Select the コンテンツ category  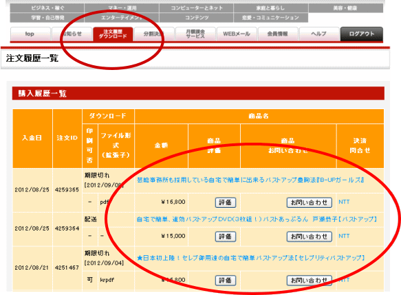[197, 18]
